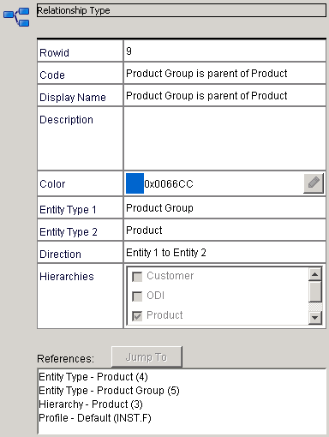Click the empty Description field
329x437 pixels.
(224, 139)
